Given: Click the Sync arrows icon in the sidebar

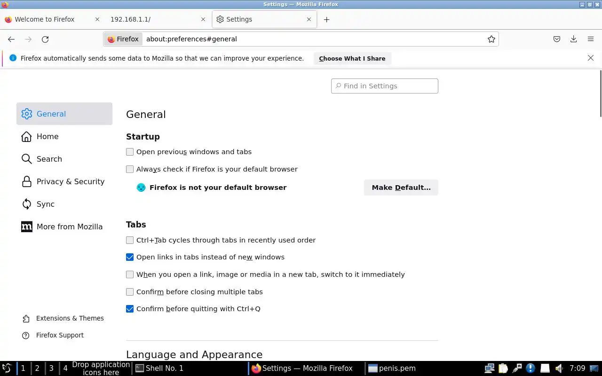Looking at the screenshot, I should [x=27, y=204].
